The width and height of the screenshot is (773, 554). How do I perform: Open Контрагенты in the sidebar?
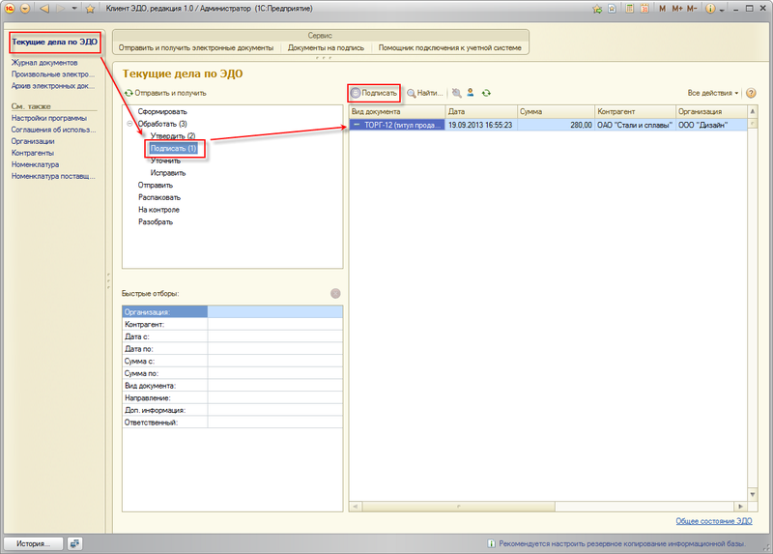point(33,153)
